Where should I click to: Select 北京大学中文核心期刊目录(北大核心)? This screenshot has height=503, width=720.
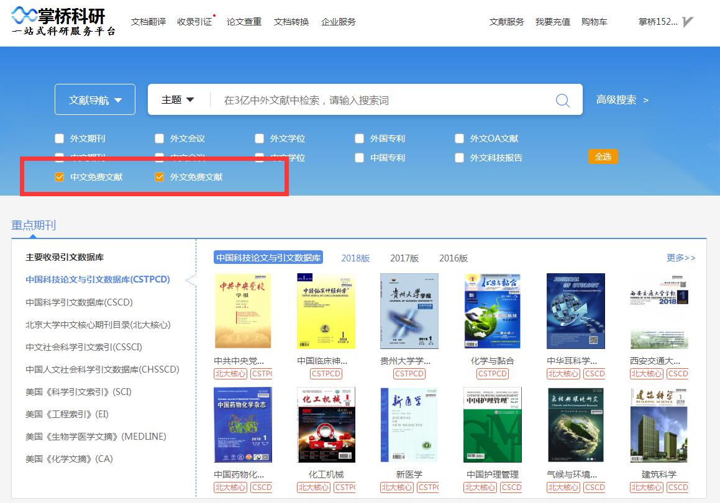98,325
